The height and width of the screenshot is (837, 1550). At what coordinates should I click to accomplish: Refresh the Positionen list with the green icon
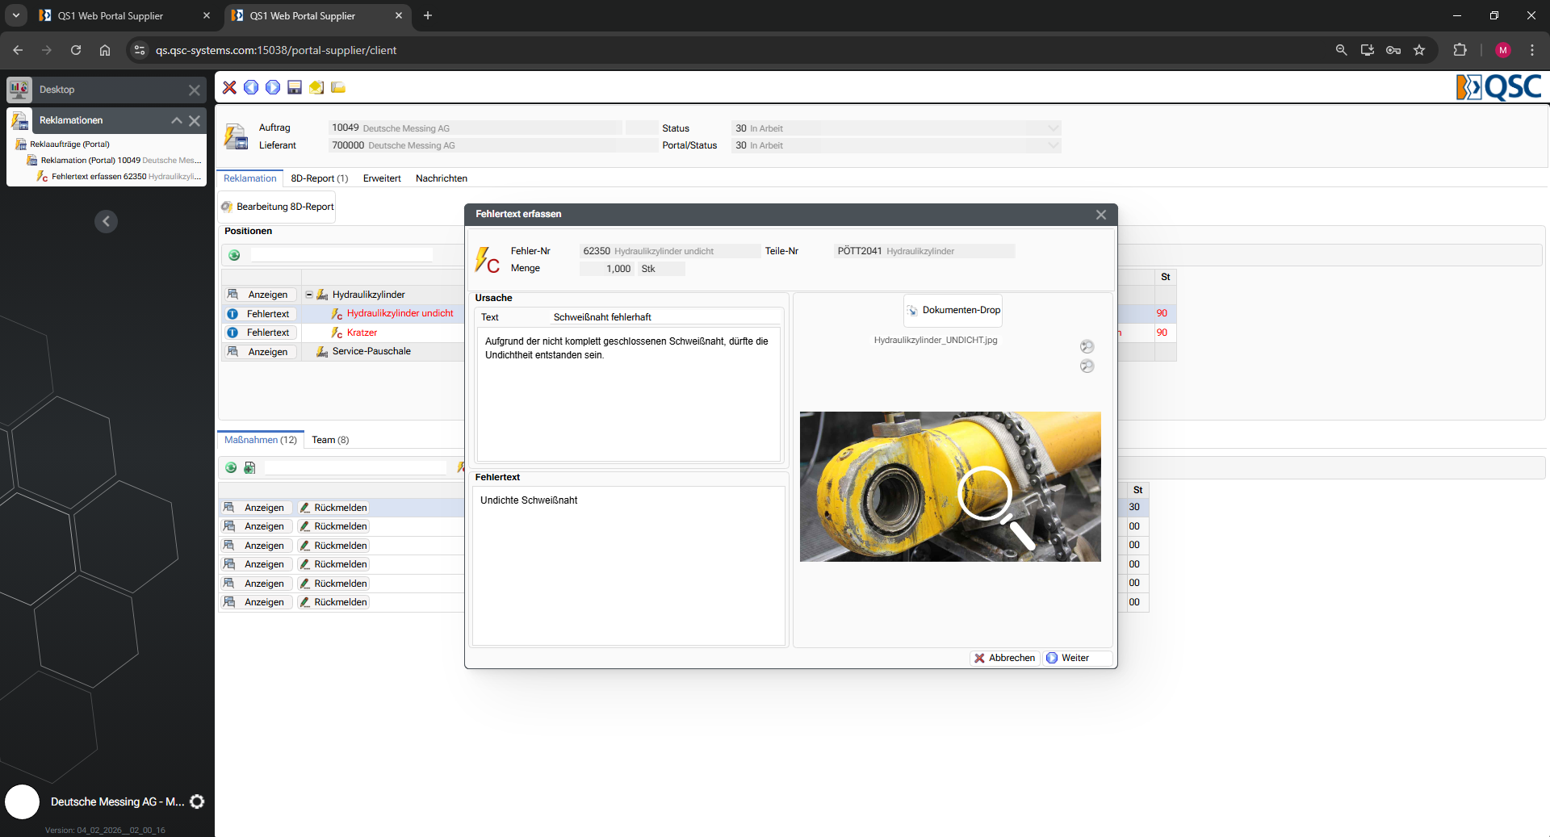pyautogui.click(x=234, y=255)
